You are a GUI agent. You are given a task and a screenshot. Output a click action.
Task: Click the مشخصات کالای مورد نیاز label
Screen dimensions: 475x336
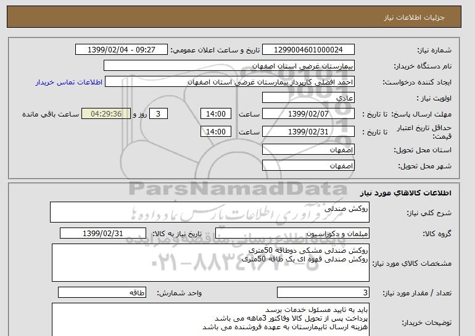click(412, 263)
